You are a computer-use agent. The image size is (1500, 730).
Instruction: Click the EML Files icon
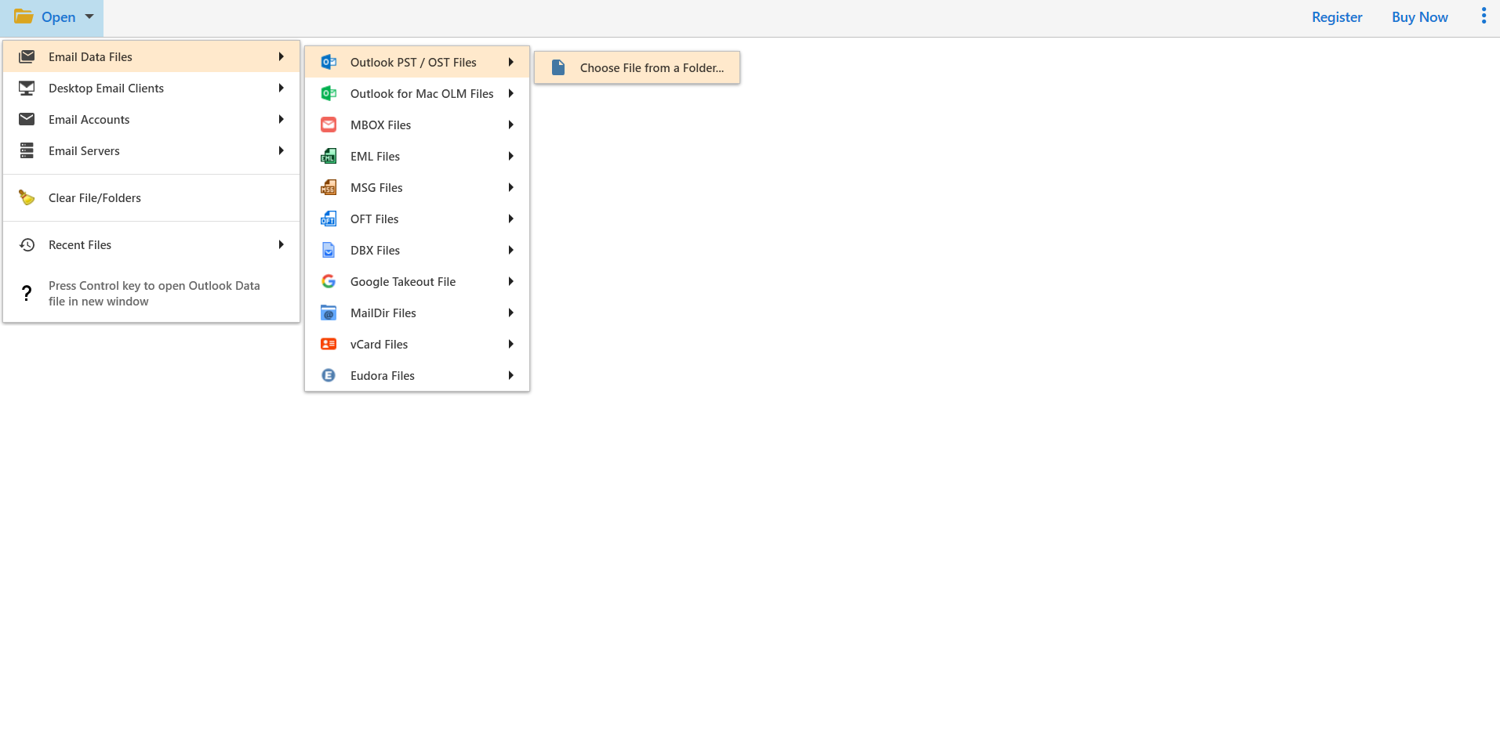(x=329, y=156)
